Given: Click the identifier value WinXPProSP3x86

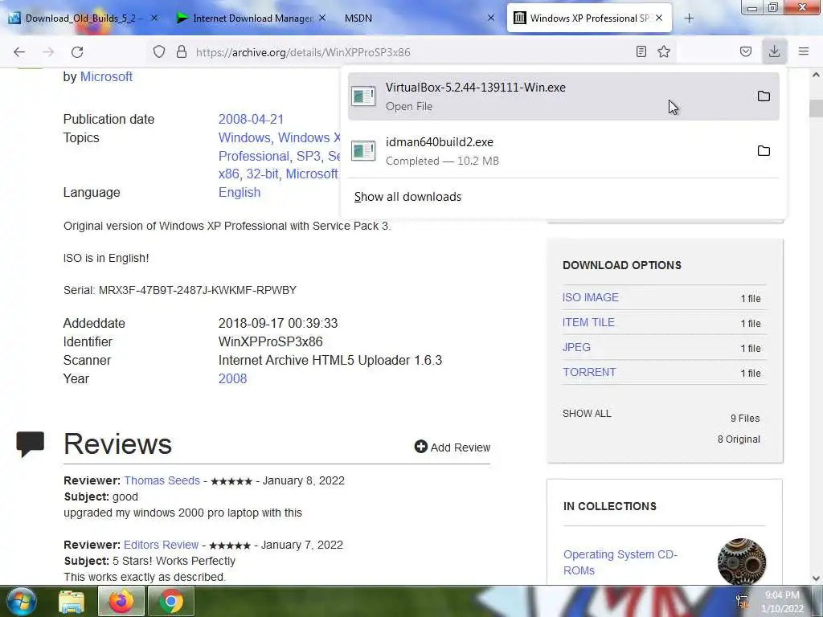Looking at the screenshot, I should [x=270, y=342].
